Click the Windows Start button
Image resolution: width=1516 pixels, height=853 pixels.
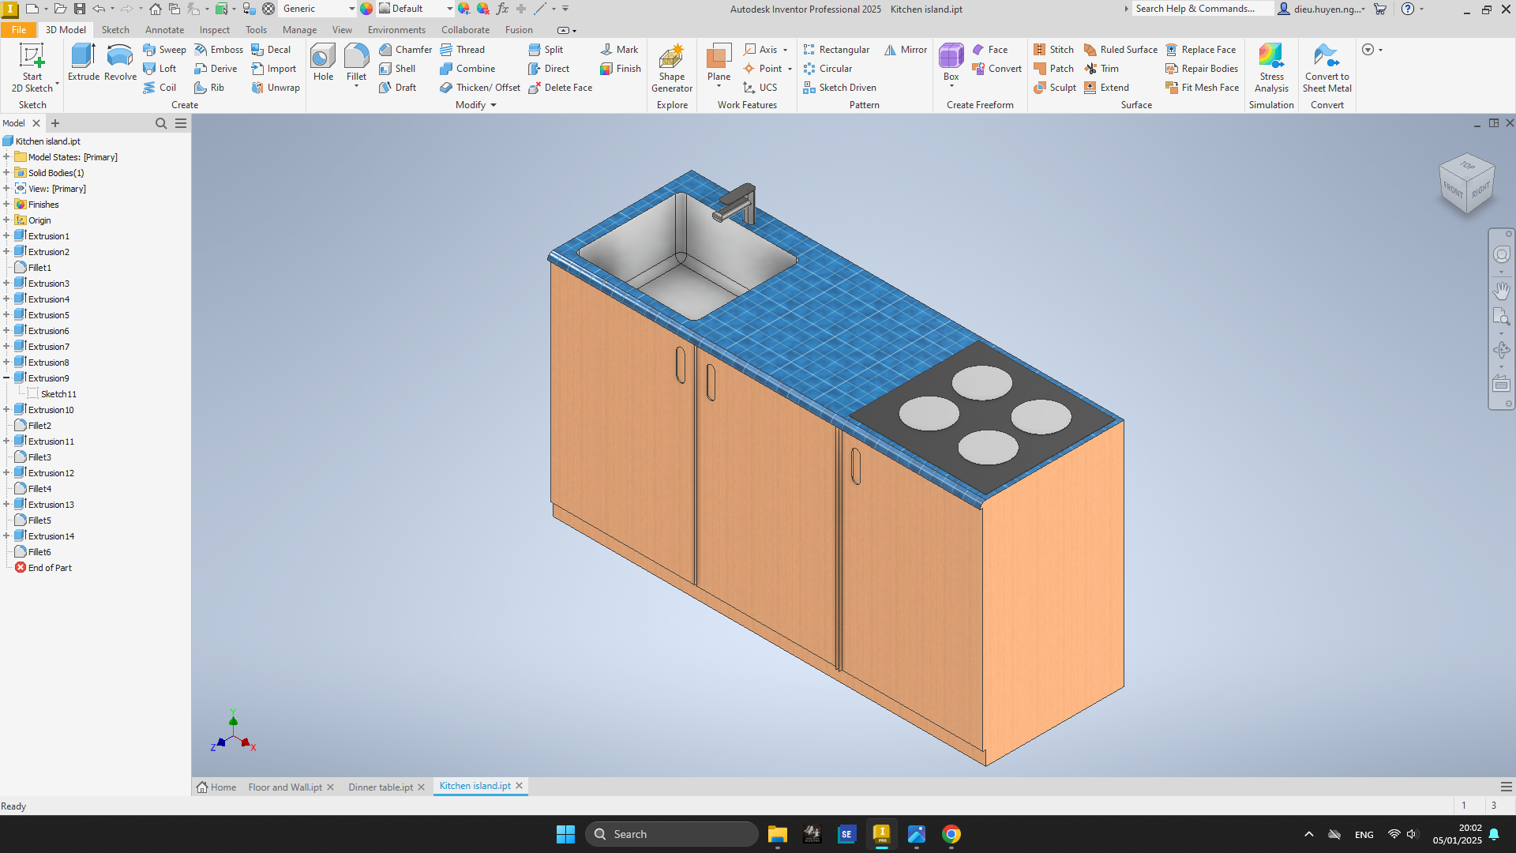coord(565,834)
